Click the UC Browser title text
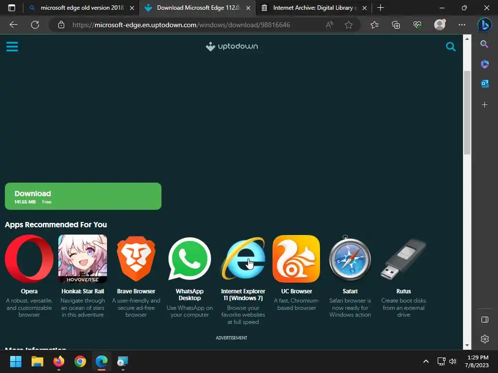This screenshot has width=498, height=373. tap(296, 291)
